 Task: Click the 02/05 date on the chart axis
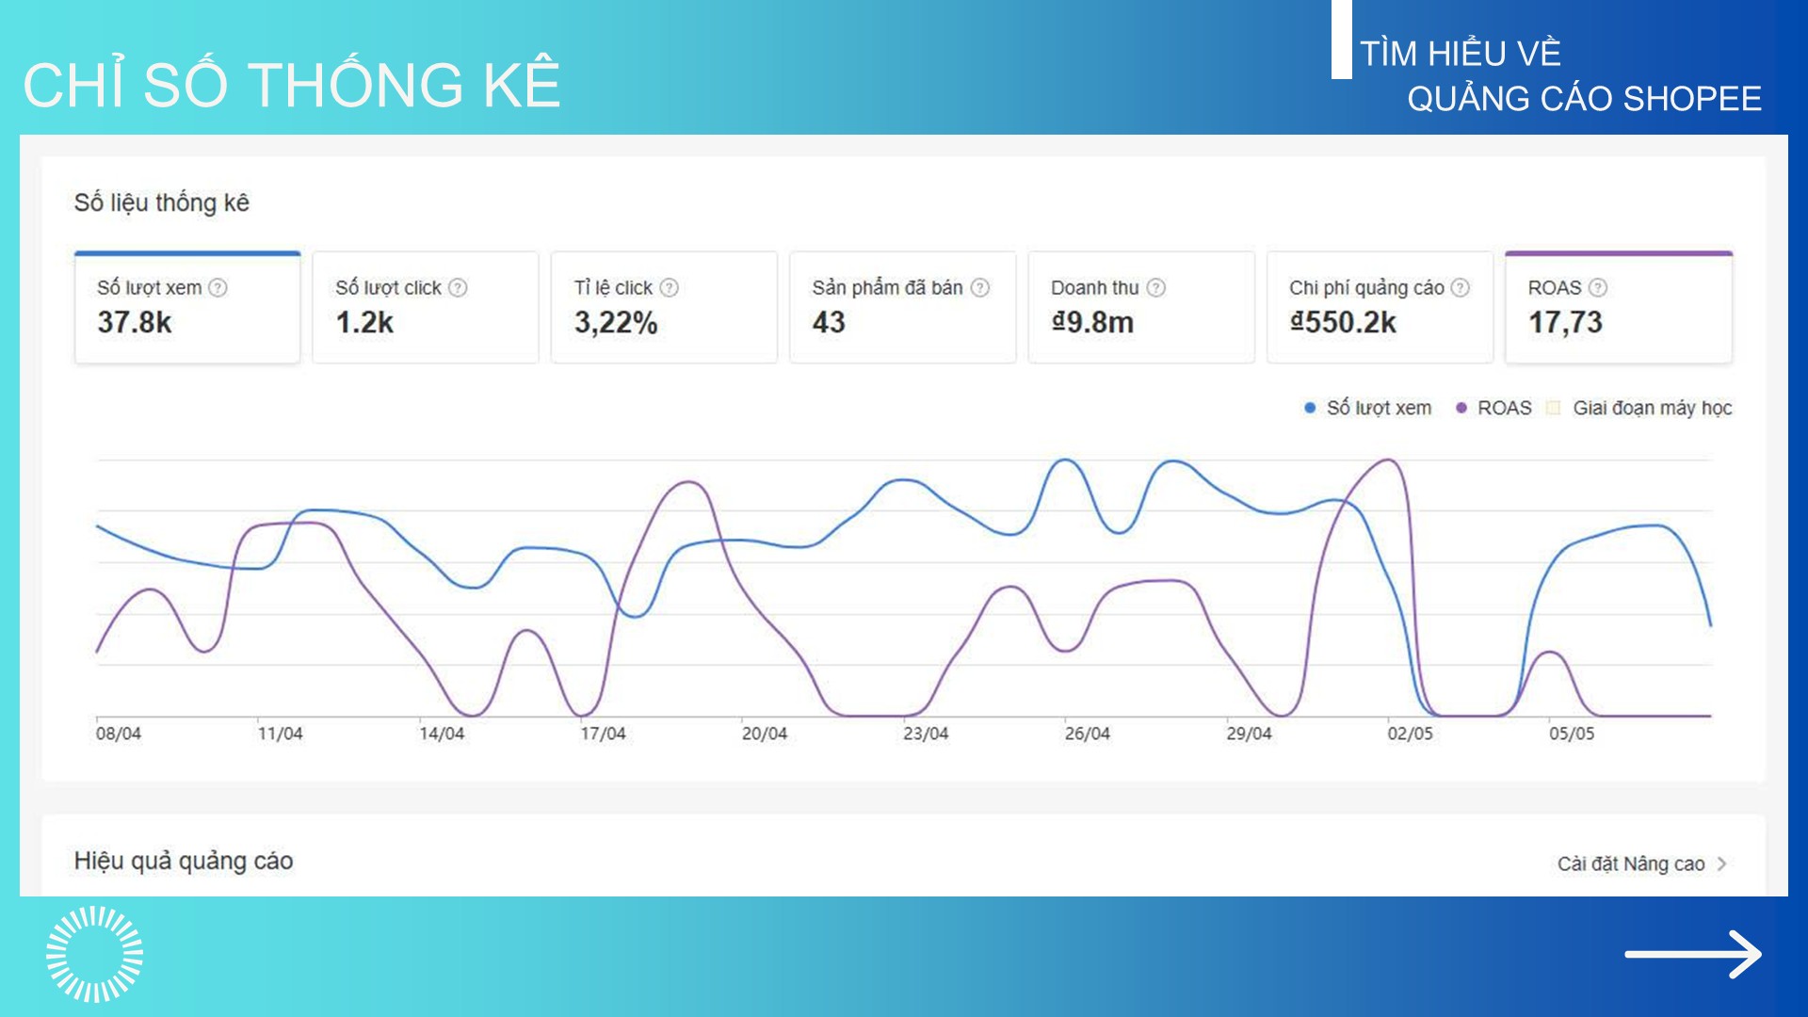click(1411, 734)
